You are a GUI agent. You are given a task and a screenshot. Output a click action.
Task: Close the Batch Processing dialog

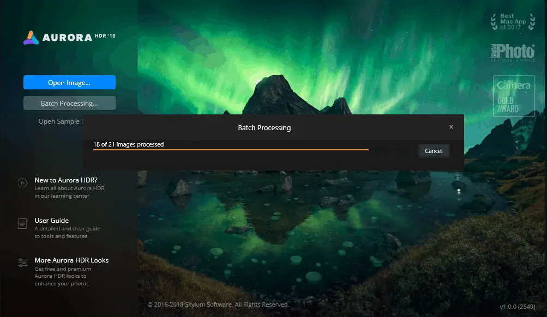coord(451,127)
